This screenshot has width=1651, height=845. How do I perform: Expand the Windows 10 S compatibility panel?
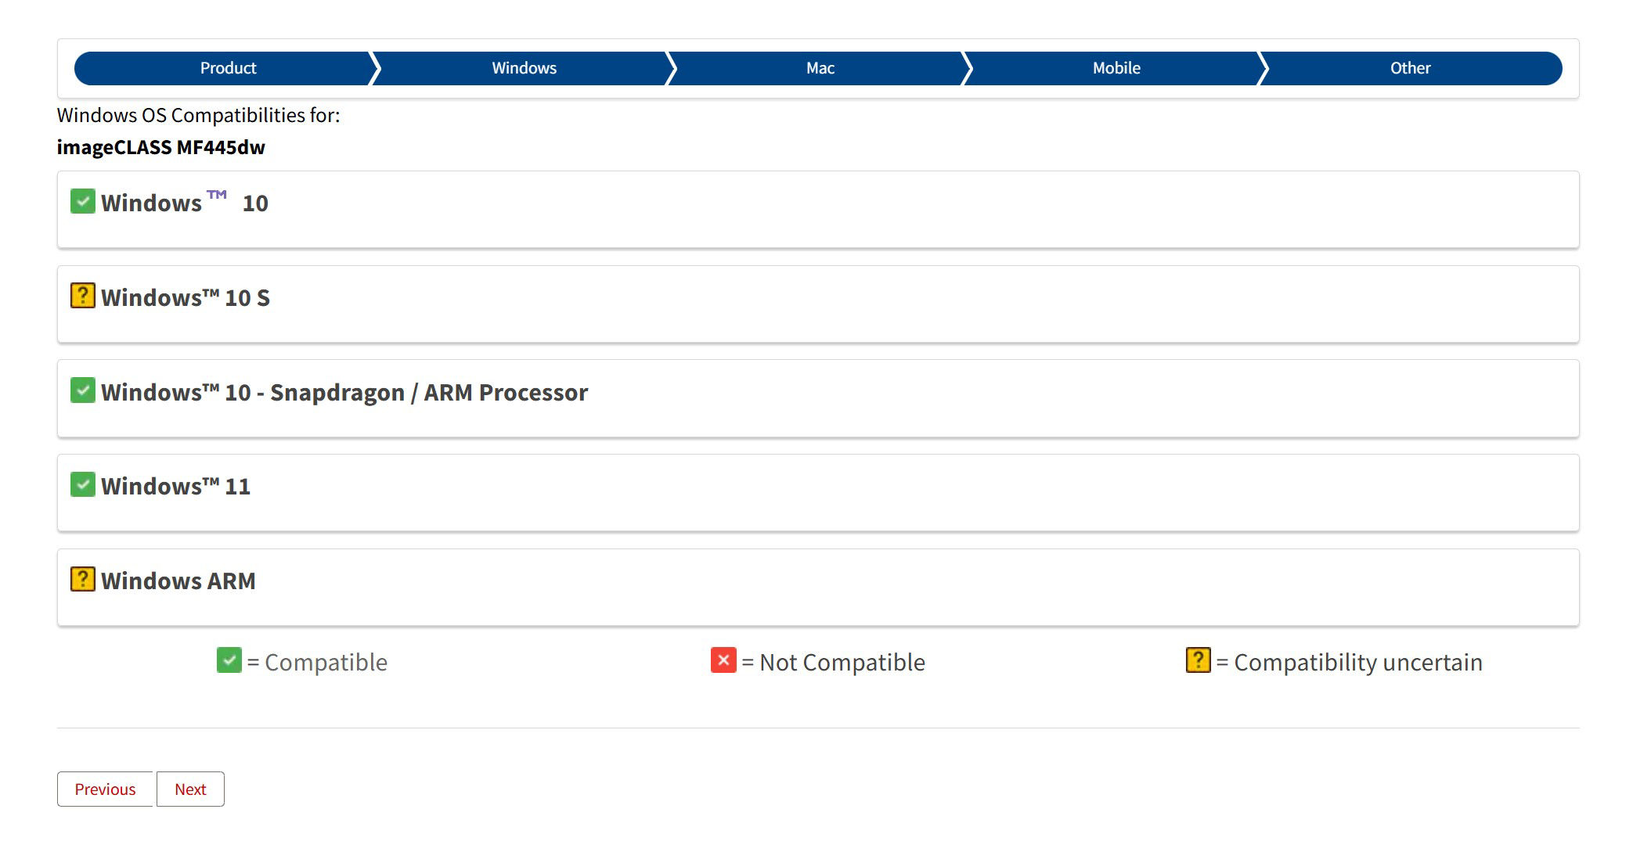[818, 304]
